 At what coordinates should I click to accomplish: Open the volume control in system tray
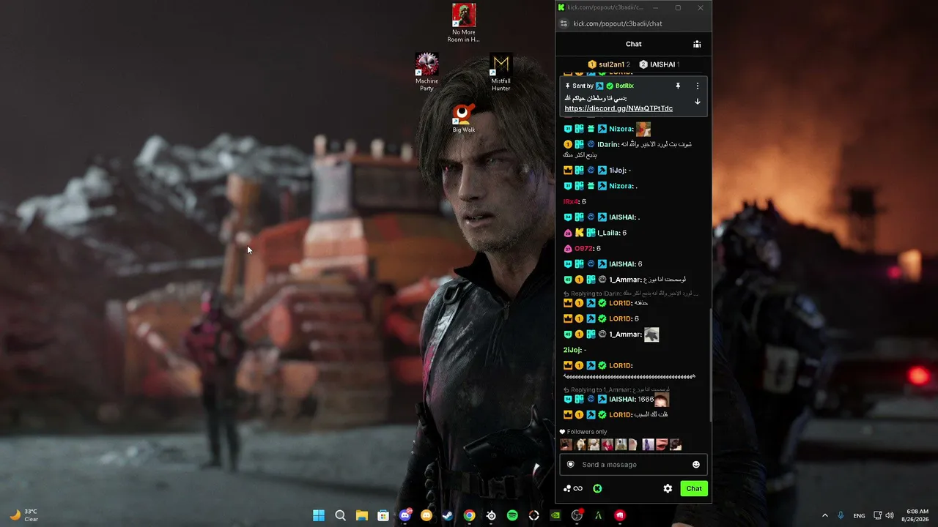pyautogui.click(x=890, y=515)
